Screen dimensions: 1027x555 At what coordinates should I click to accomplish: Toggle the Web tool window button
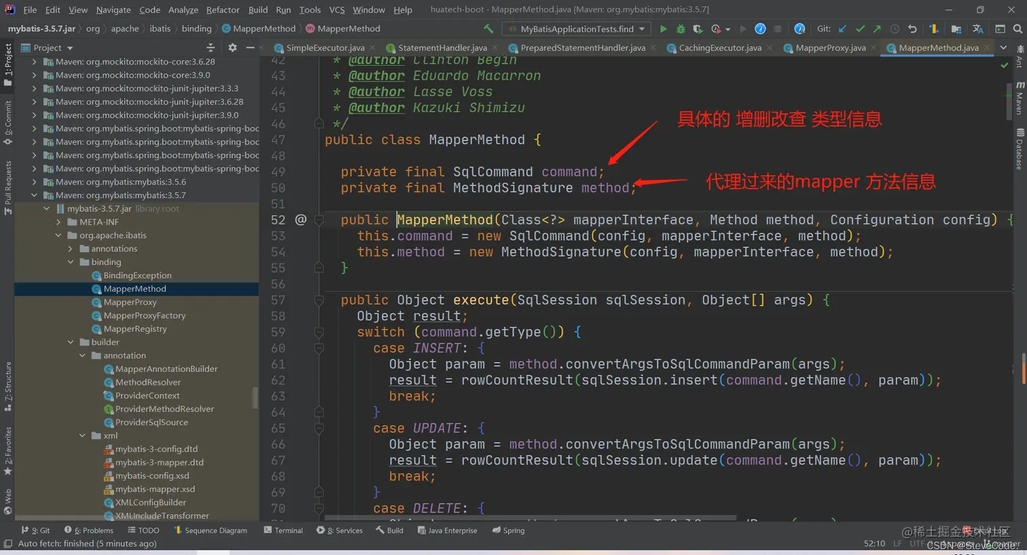(8, 501)
